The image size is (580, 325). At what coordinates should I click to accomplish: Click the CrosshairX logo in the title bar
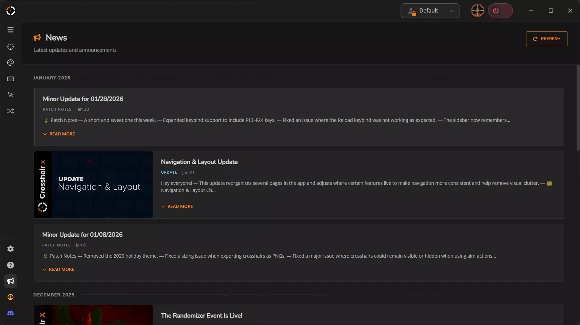(11, 11)
